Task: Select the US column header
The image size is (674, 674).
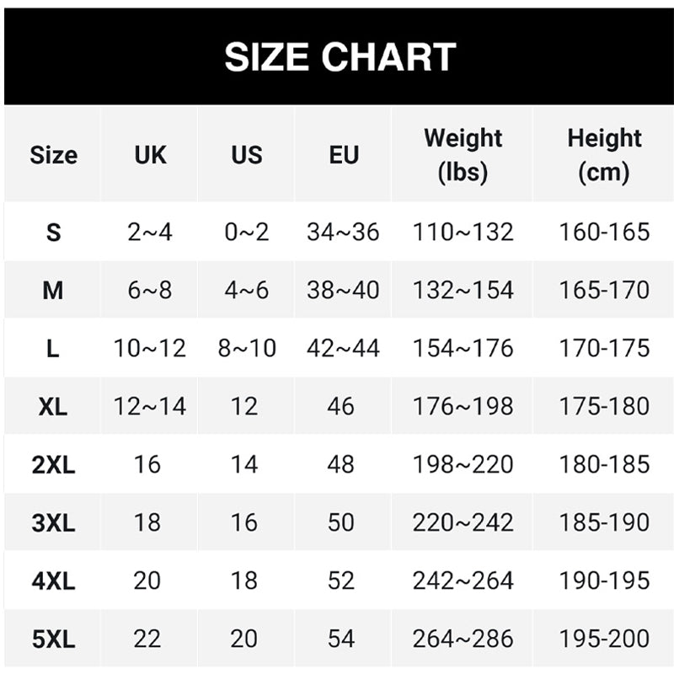Action: [246, 155]
